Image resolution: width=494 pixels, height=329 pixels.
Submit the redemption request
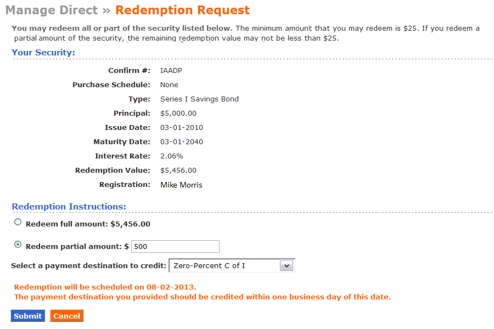point(28,316)
